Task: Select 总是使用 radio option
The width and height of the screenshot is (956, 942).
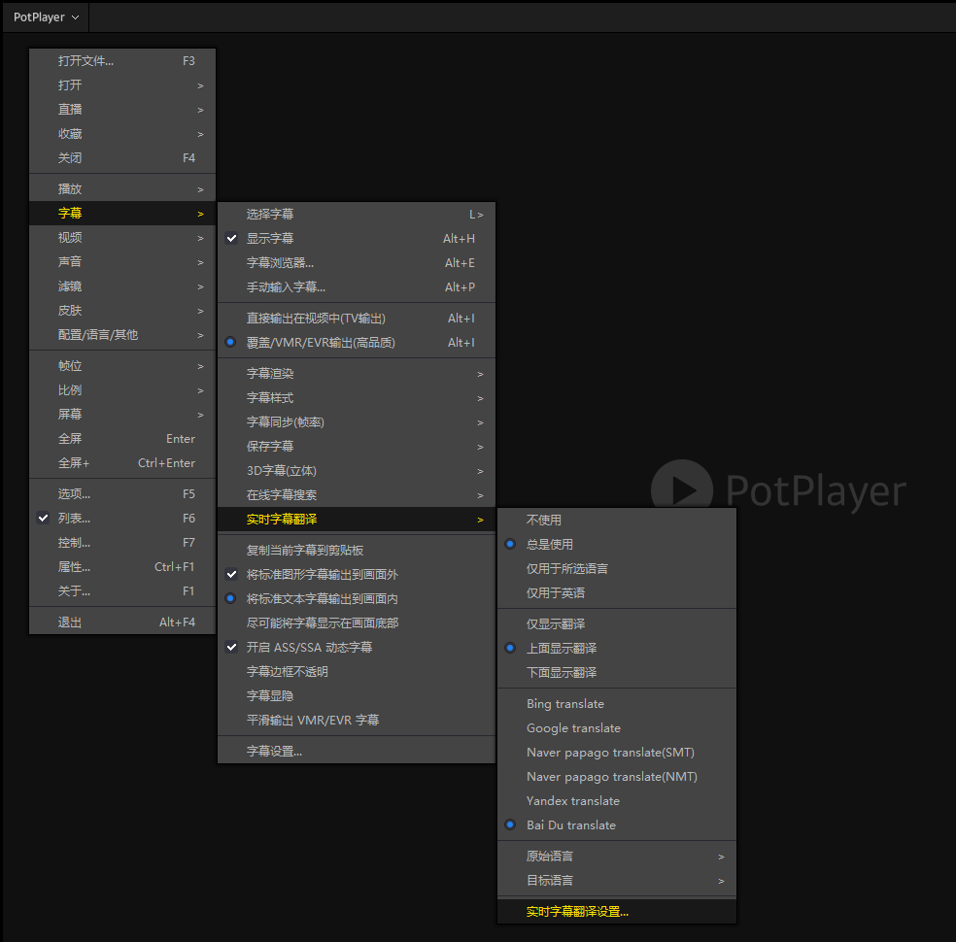Action: click(x=617, y=545)
